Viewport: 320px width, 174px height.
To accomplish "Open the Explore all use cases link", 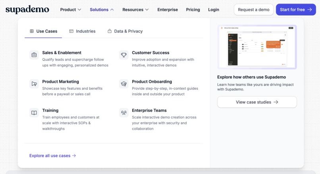I will (x=53, y=155).
